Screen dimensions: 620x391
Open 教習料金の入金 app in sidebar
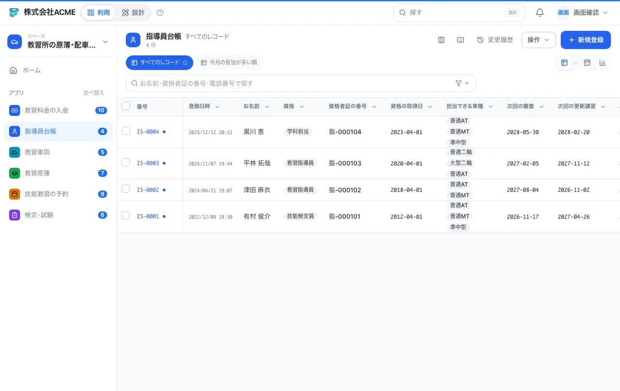(58, 110)
